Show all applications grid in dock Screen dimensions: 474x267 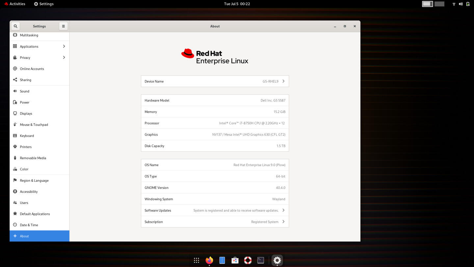197,260
